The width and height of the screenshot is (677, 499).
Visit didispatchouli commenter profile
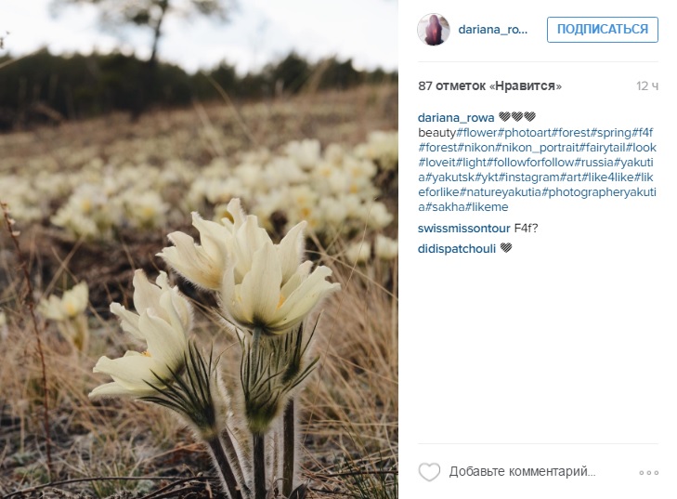456,249
